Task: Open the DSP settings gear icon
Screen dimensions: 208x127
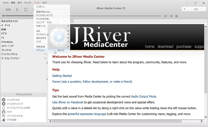Action: [177, 16]
